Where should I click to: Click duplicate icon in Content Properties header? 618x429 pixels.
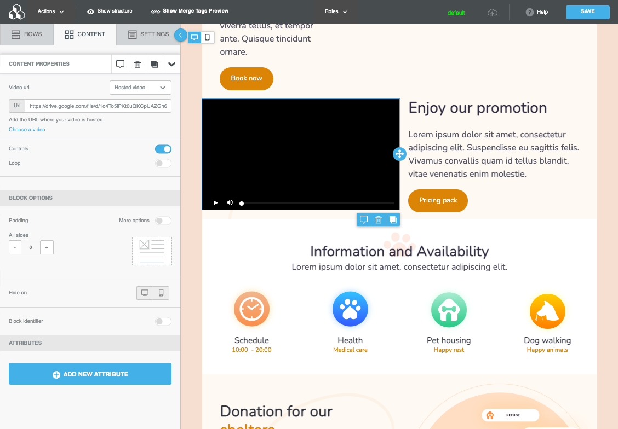click(154, 64)
